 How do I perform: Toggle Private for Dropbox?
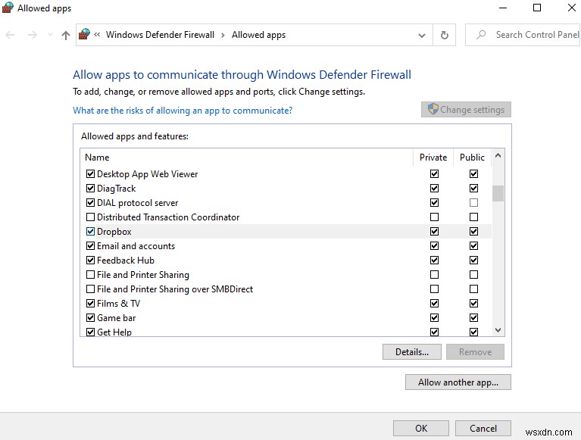(434, 232)
